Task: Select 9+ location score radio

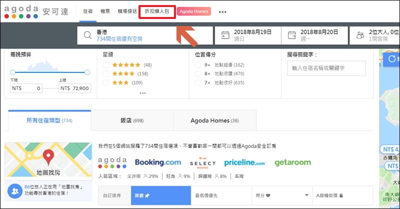Action: click(197, 65)
